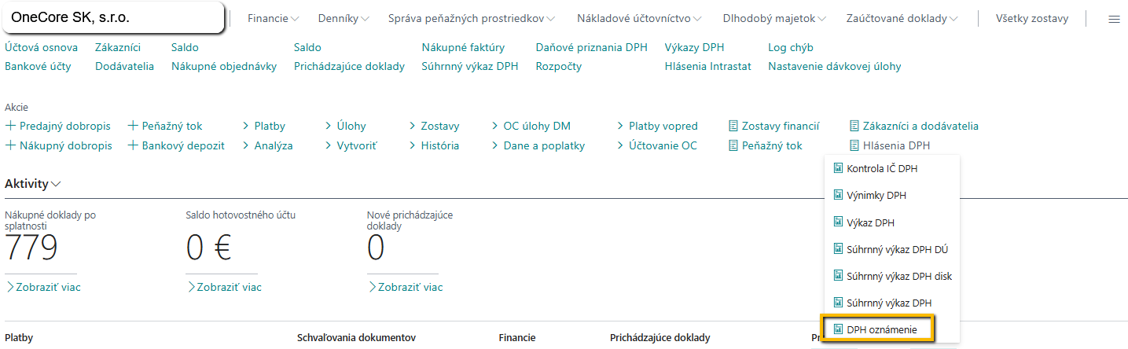Screen dimensions: 1128x349
Task: Open the 779 overdue purchase documents tile
Action: click(x=31, y=247)
